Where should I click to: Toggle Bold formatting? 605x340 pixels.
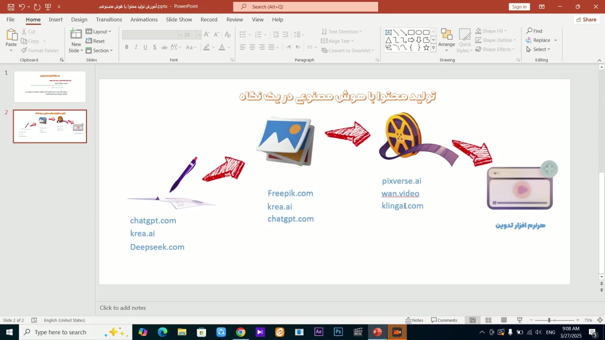[x=127, y=47]
